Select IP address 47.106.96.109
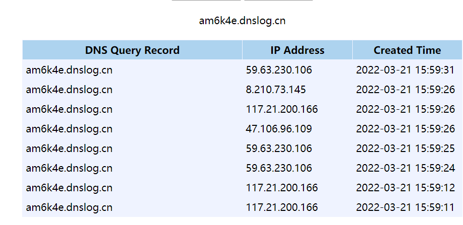 click(x=279, y=129)
